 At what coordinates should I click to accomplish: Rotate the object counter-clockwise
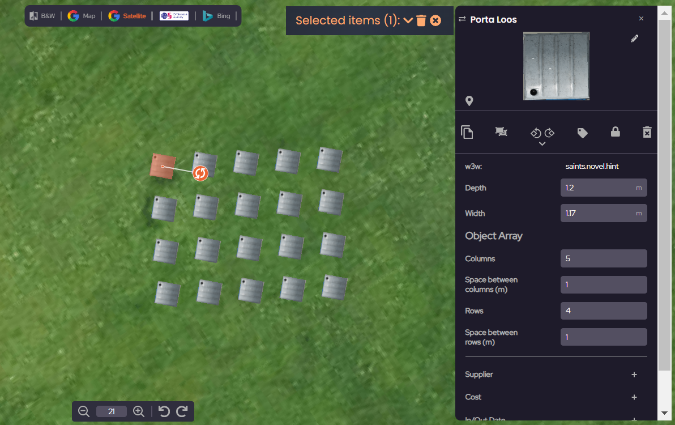(535, 133)
